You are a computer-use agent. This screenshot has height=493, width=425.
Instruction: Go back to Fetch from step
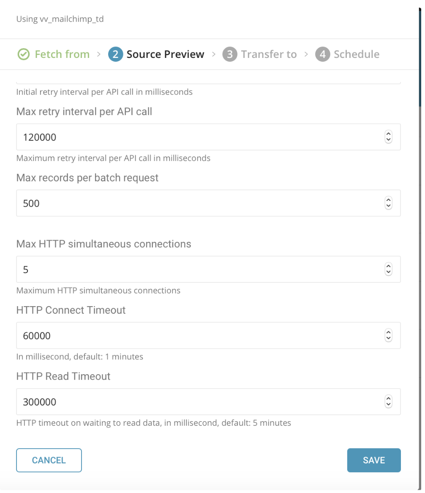[62, 55]
